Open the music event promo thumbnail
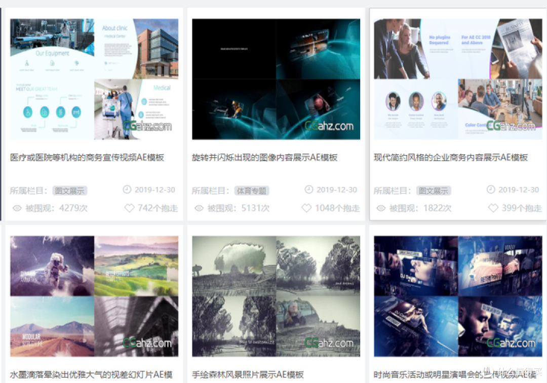Screen dimensions: 547x383 458,296
